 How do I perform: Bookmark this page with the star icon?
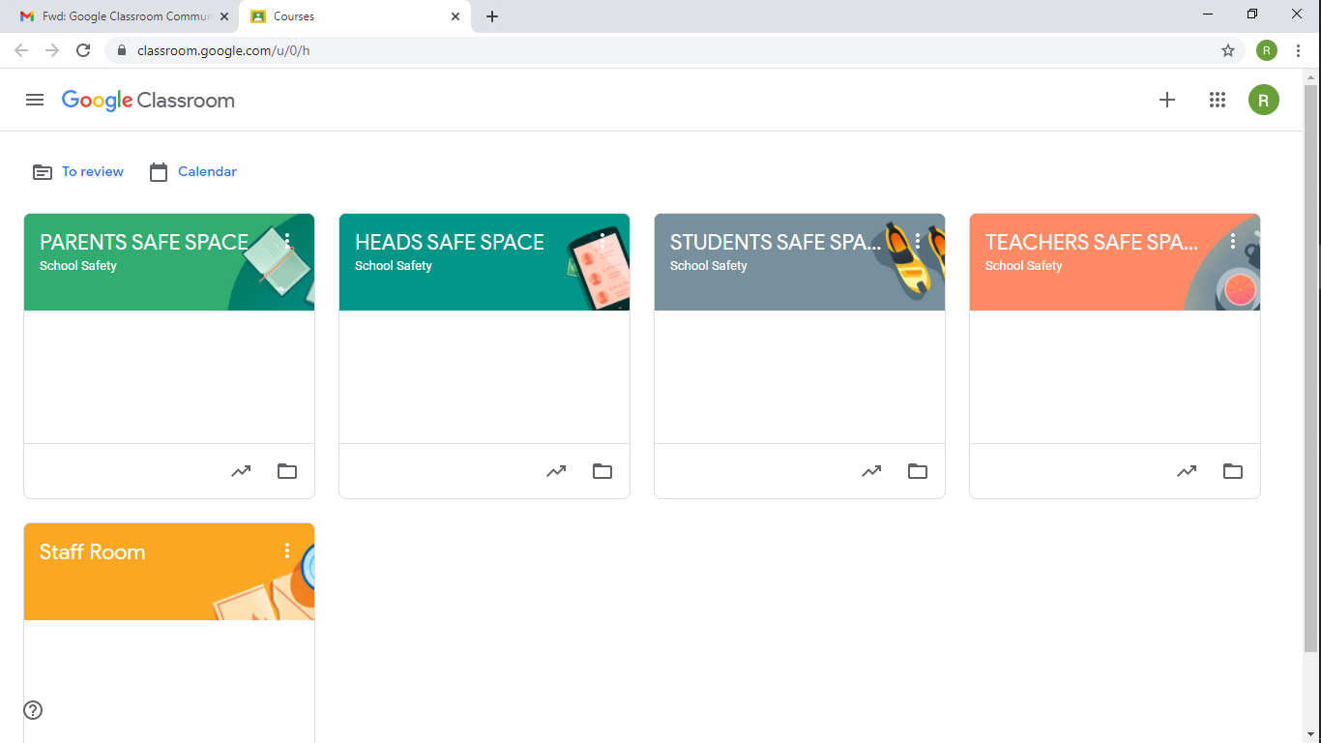[x=1228, y=50]
